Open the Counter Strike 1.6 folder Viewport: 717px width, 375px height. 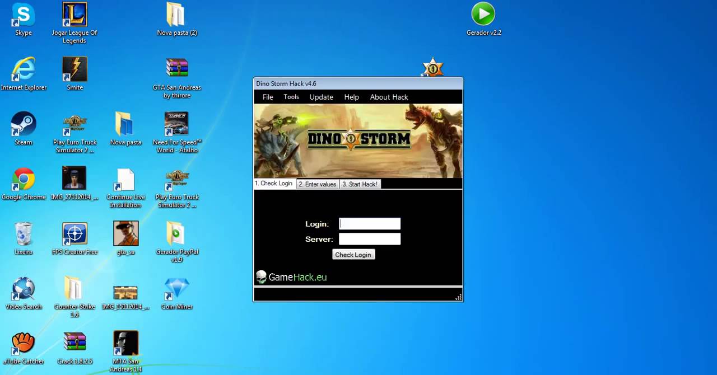click(x=75, y=297)
